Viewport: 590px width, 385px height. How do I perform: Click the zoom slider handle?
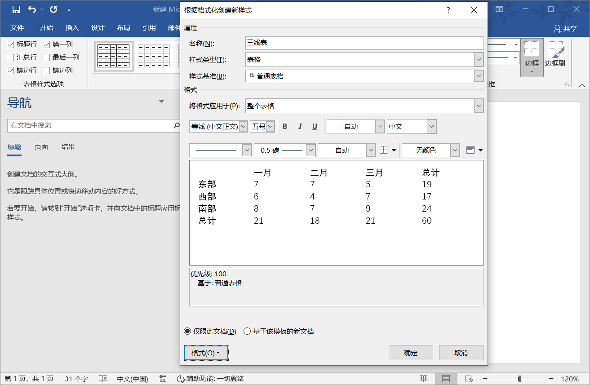pos(519,379)
